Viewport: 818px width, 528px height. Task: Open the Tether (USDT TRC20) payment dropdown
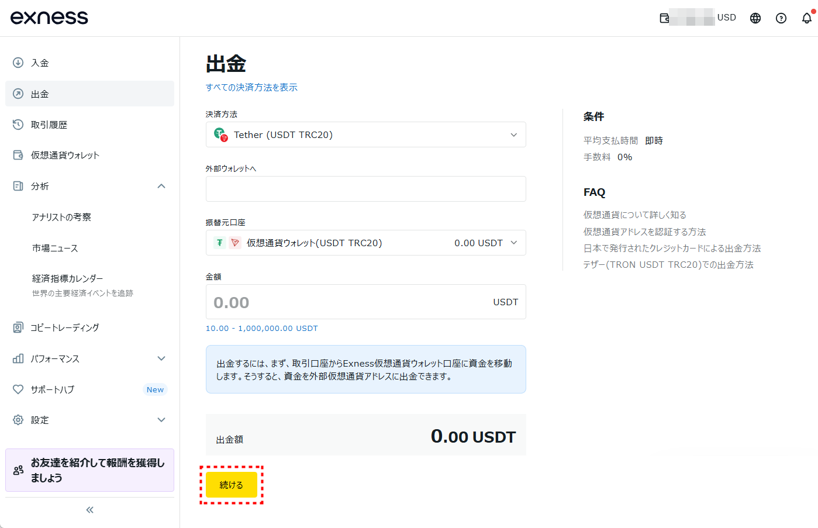point(365,134)
